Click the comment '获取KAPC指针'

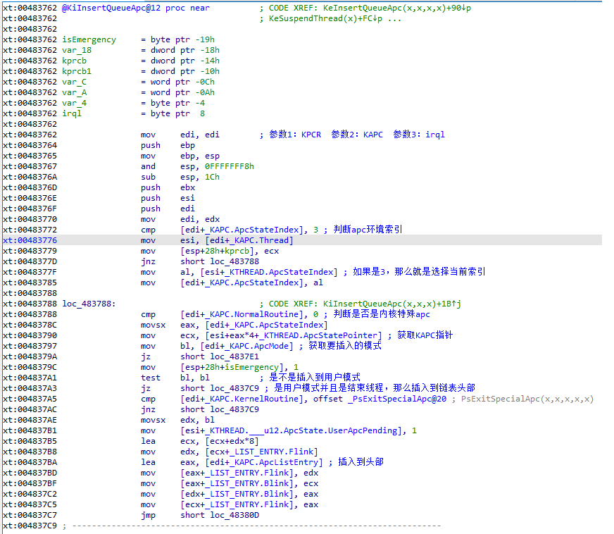coord(425,335)
